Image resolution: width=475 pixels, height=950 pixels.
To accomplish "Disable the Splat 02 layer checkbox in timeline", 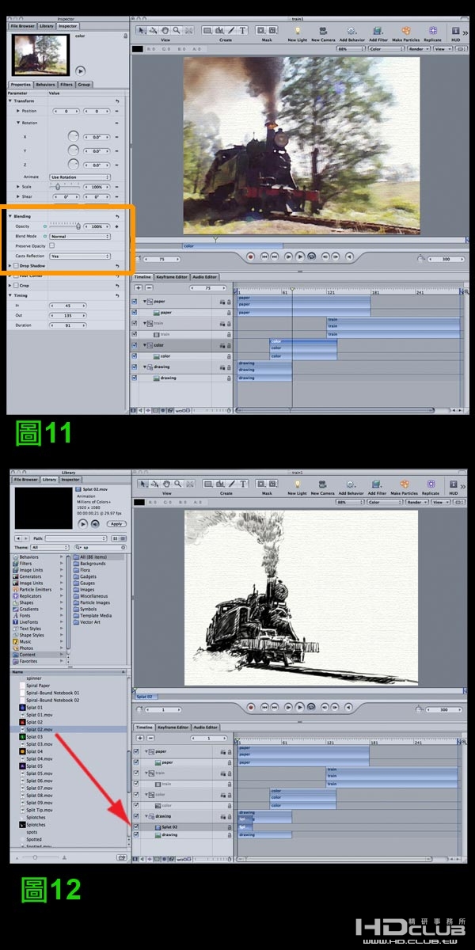I will (135, 826).
